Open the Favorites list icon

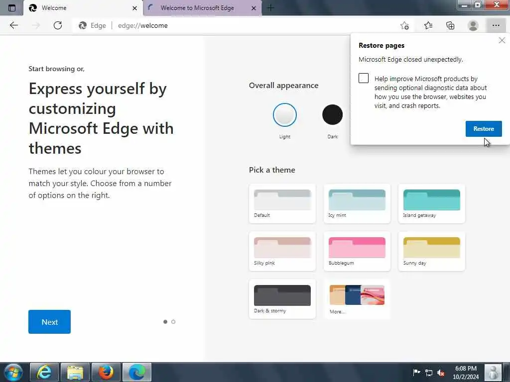point(428,25)
